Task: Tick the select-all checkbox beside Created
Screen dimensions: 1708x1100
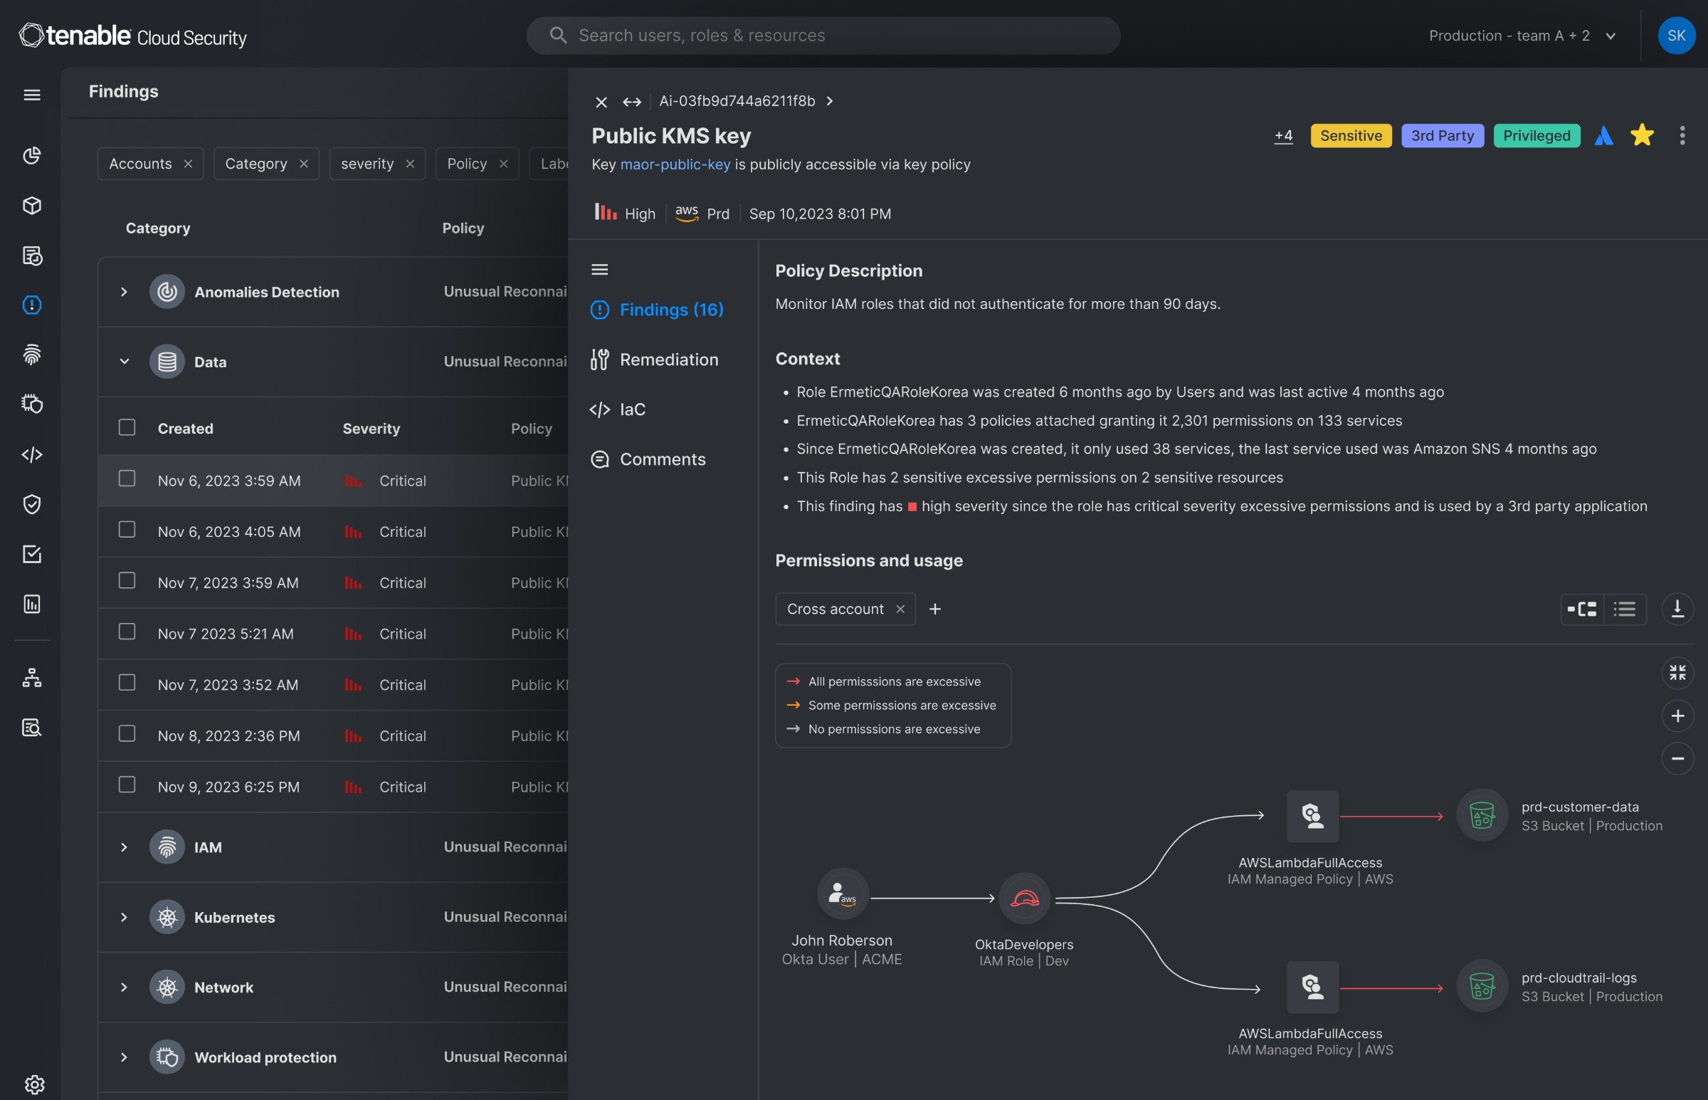Action: tap(127, 427)
